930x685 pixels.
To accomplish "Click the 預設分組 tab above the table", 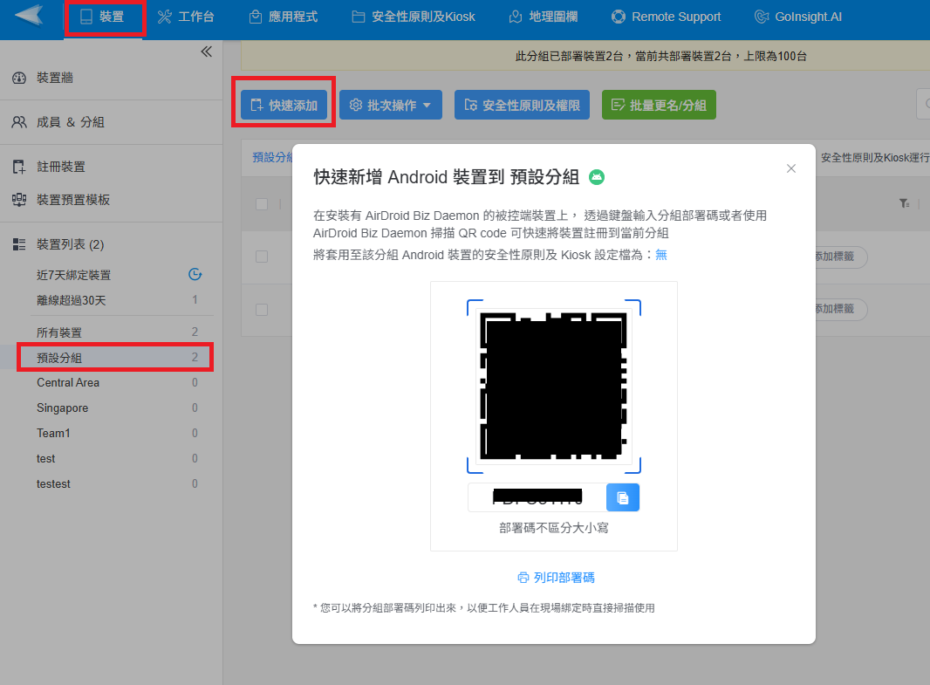I will point(273,157).
